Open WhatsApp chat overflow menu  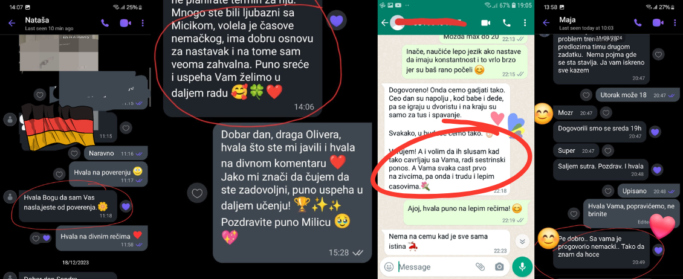point(525,22)
